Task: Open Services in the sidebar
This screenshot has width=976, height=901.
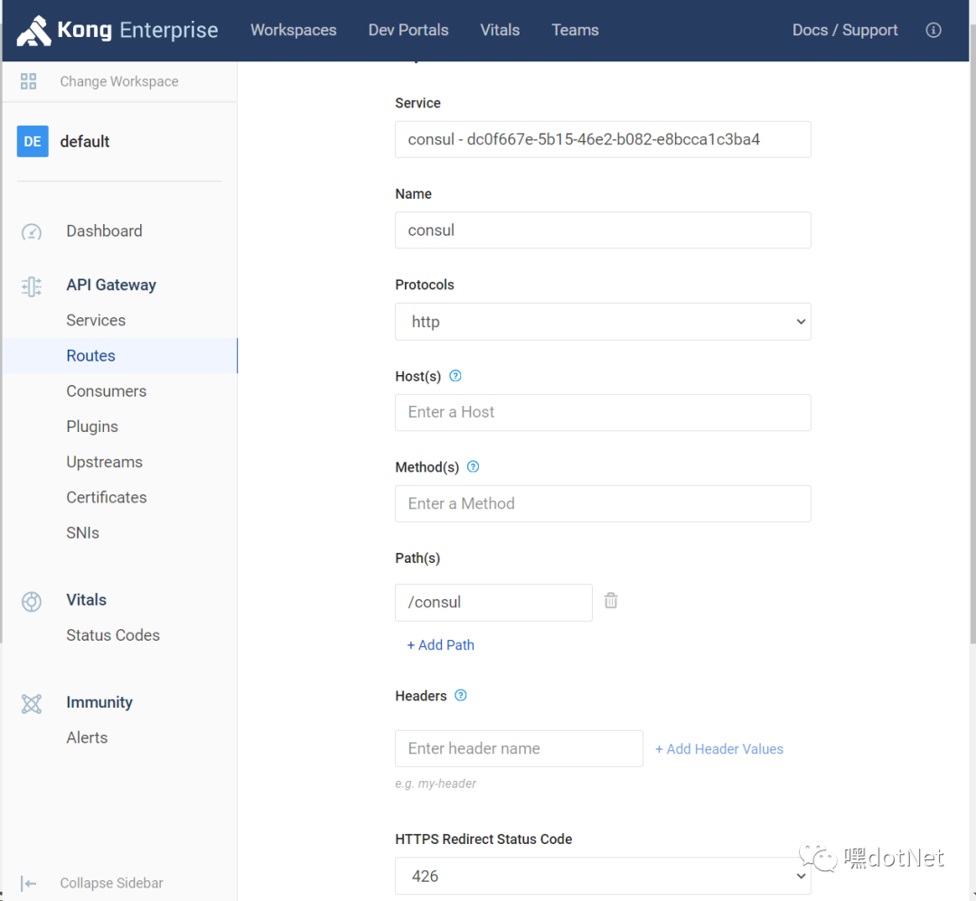Action: (96, 320)
